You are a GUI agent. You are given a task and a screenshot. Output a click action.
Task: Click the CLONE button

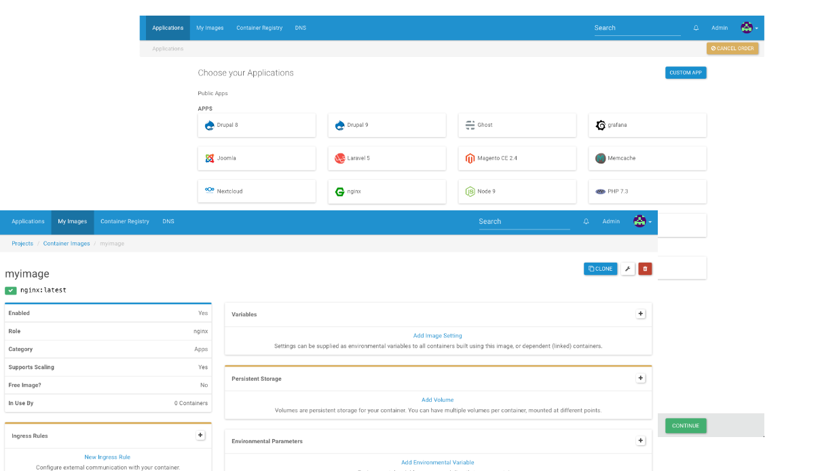[600, 269]
